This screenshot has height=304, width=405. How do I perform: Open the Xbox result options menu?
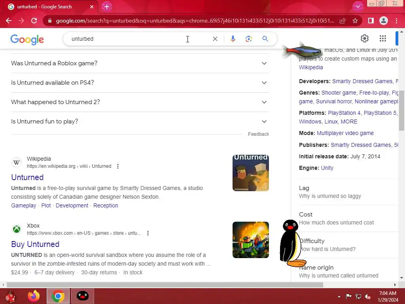(x=148, y=233)
